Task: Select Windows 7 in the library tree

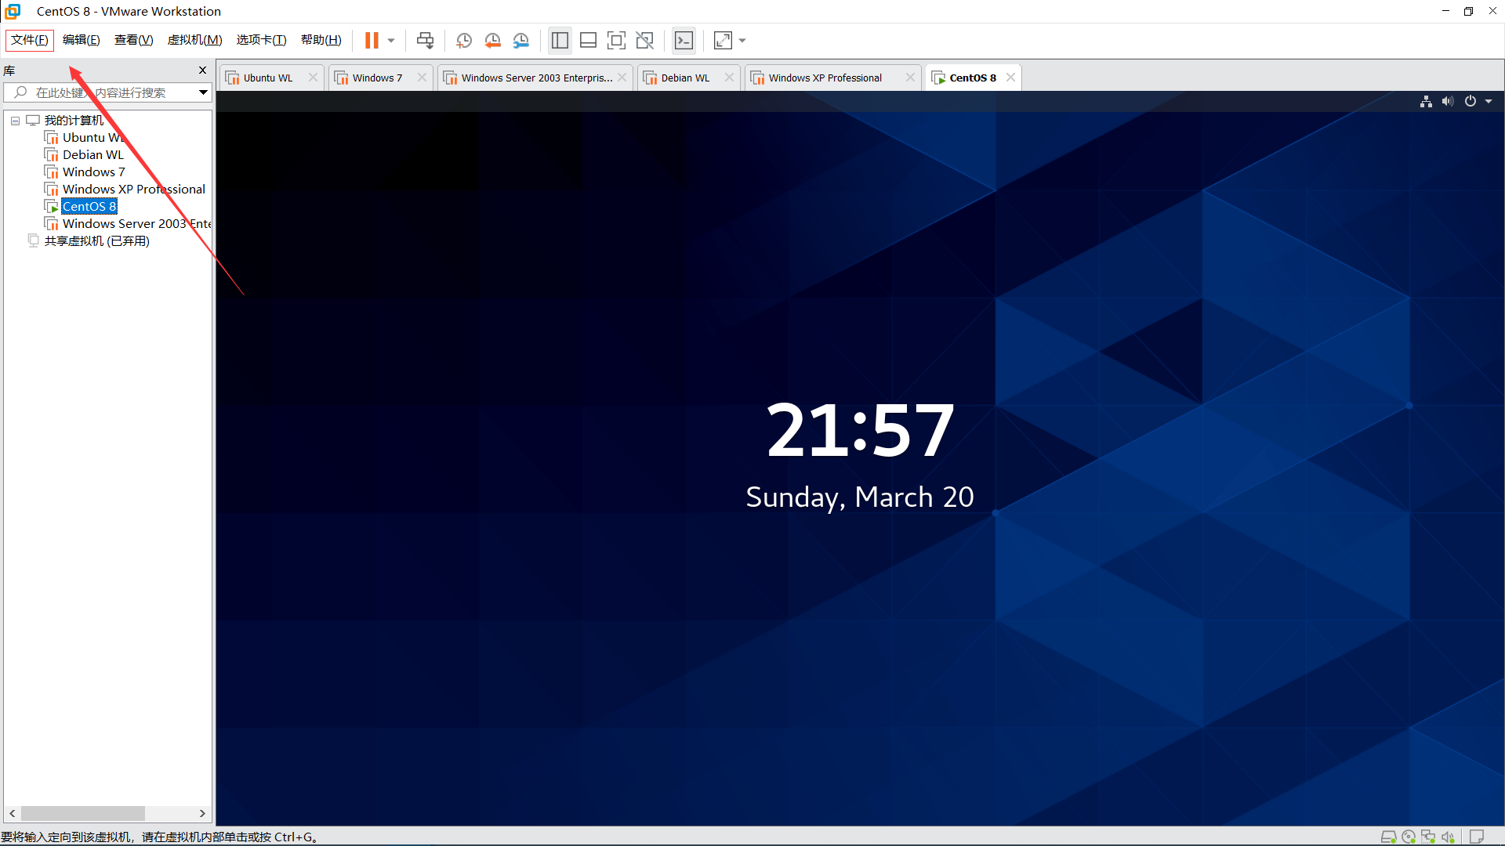Action: click(93, 172)
